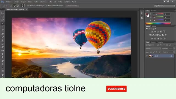Open the brush size picker dropdown

tap(25, 6)
